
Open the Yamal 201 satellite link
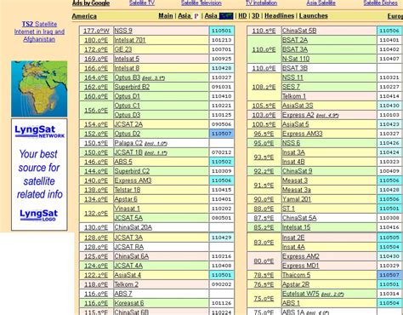297,199
